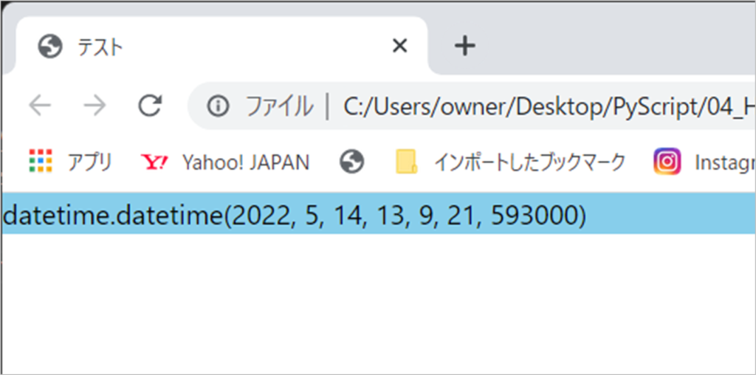Screen dimensions: 756x375
Task: Reload the current page
Action: click(150, 106)
